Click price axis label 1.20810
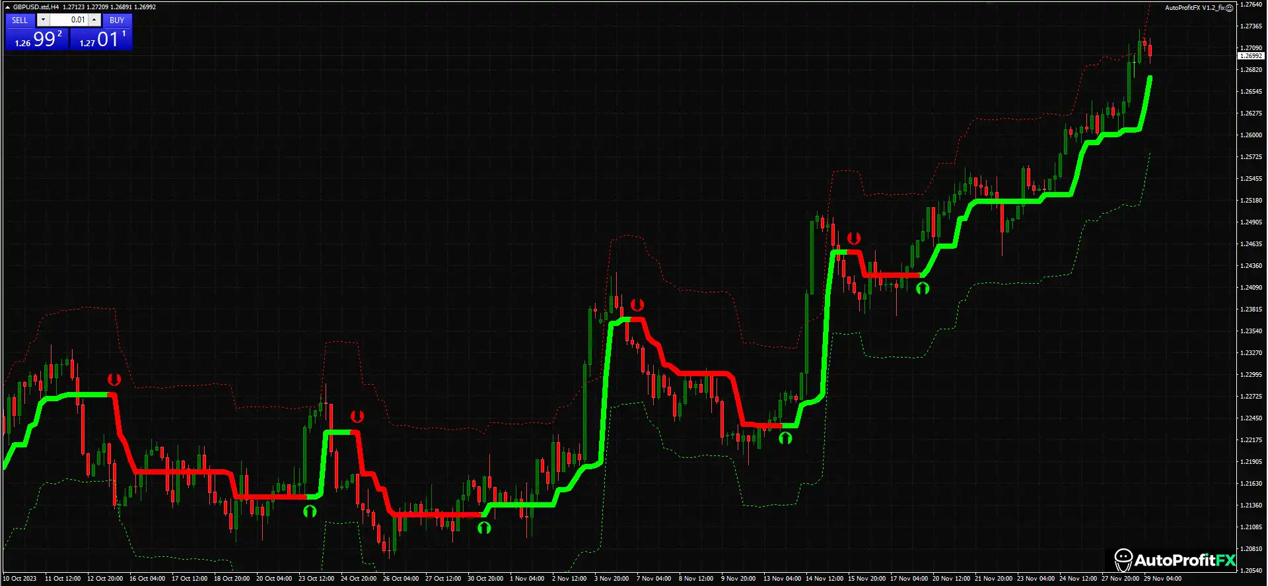Image resolution: width=1268 pixels, height=586 pixels. (x=1251, y=549)
